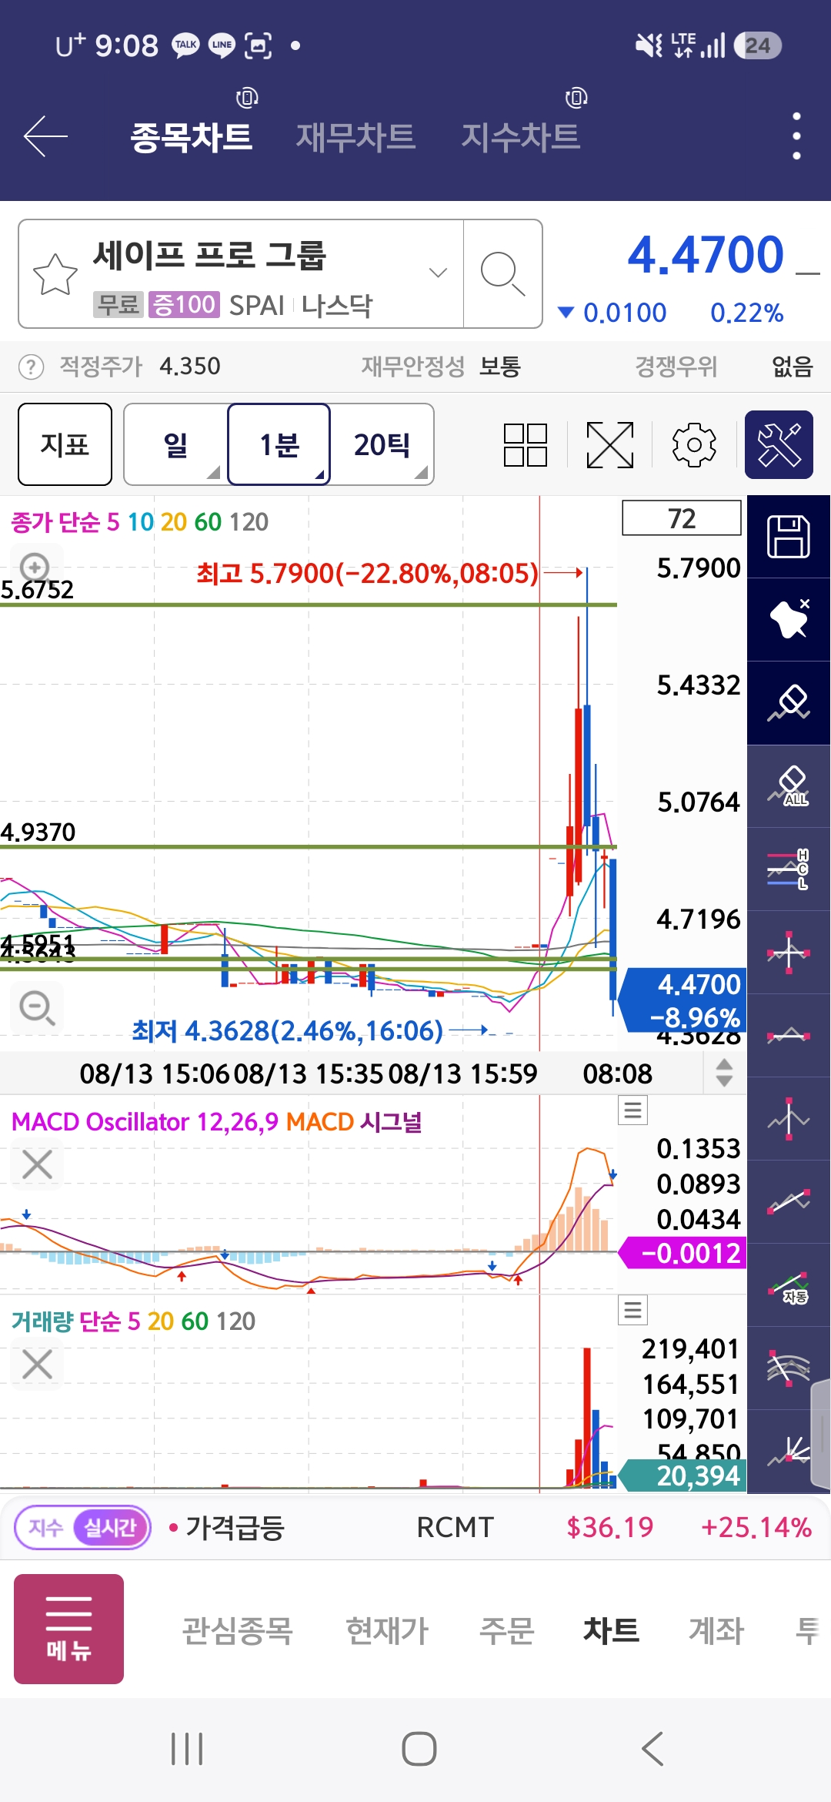This screenshot has height=1802, width=831.
Task: Tap current price 4.4700 at top
Action: 706,256
